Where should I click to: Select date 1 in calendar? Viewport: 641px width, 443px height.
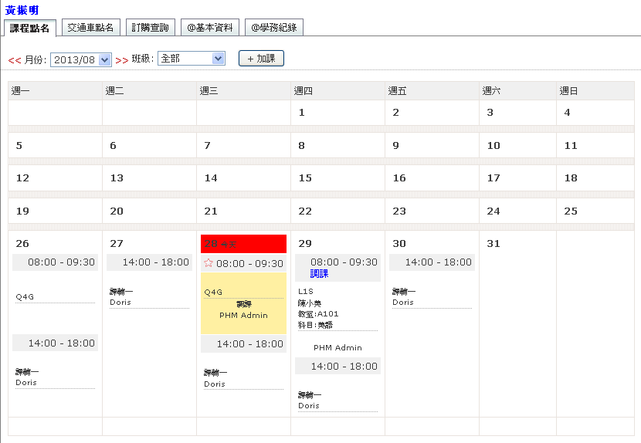[302, 113]
